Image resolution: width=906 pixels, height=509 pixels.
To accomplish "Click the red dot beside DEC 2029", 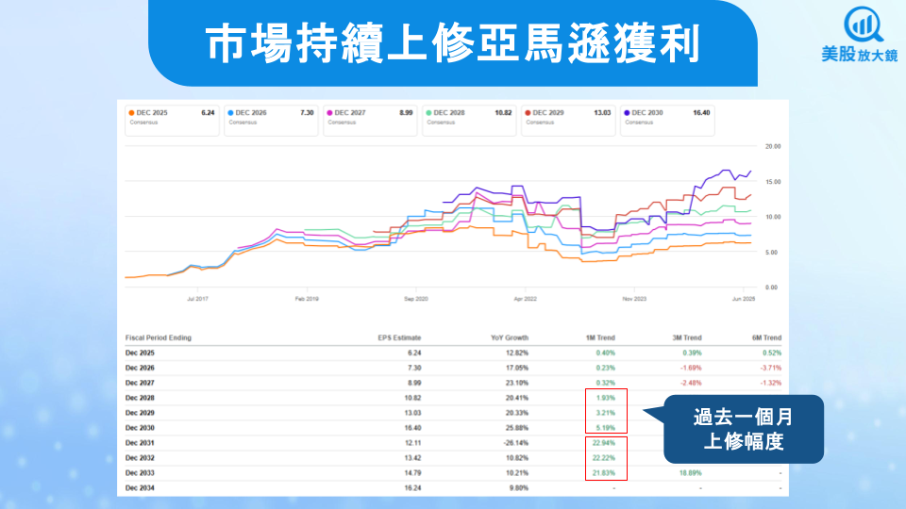I will click(x=528, y=113).
